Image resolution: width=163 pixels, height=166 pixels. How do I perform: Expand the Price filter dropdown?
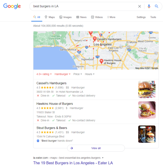[x=78, y=74]
